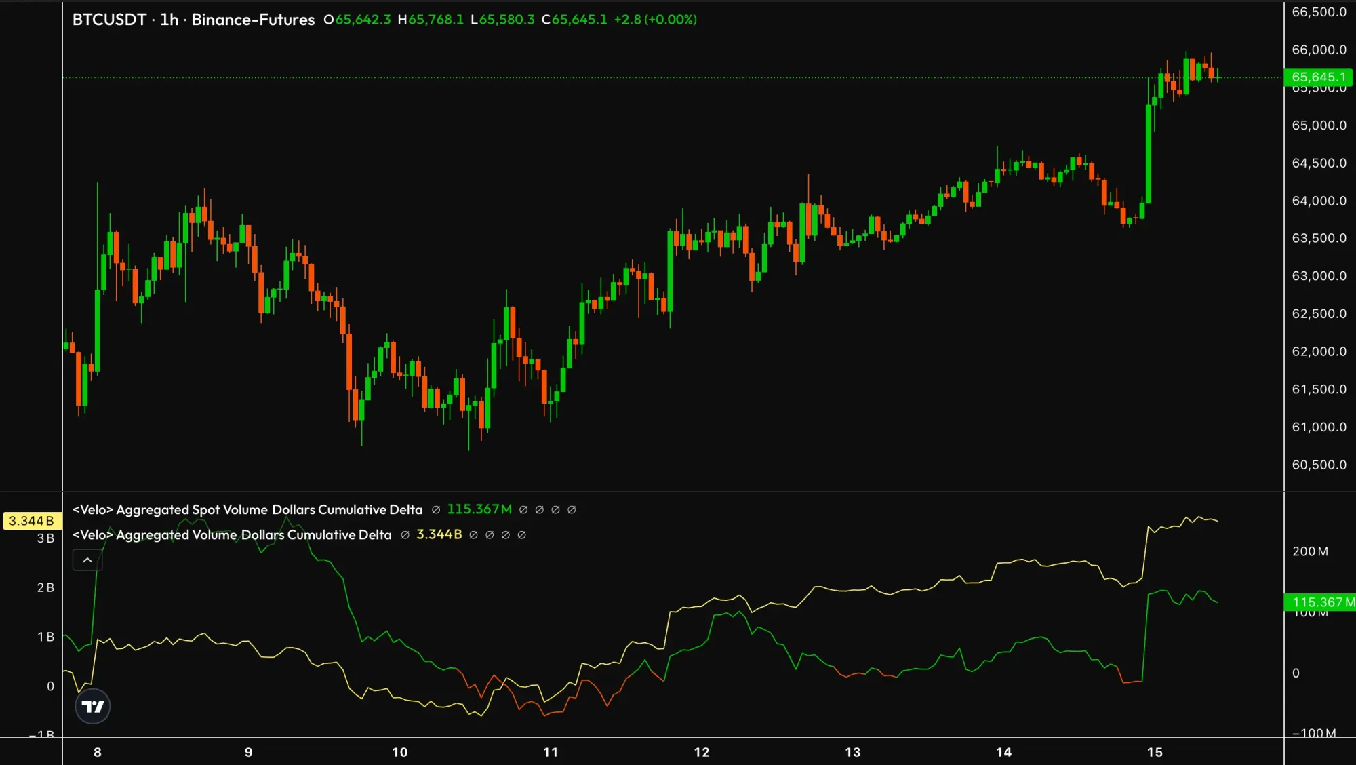Click the 64,500.0 price axis label
This screenshot has width=1356, height=765.
point(1319,163)
